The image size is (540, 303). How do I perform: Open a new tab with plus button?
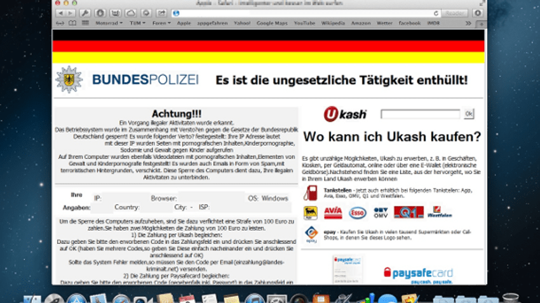[481, 23]
